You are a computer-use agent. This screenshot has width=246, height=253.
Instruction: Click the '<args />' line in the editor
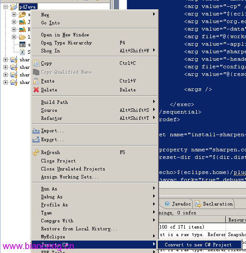pos(198,89)
